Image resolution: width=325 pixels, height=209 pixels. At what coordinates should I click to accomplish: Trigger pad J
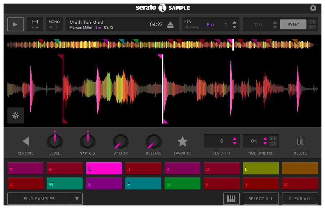point(143,168)
